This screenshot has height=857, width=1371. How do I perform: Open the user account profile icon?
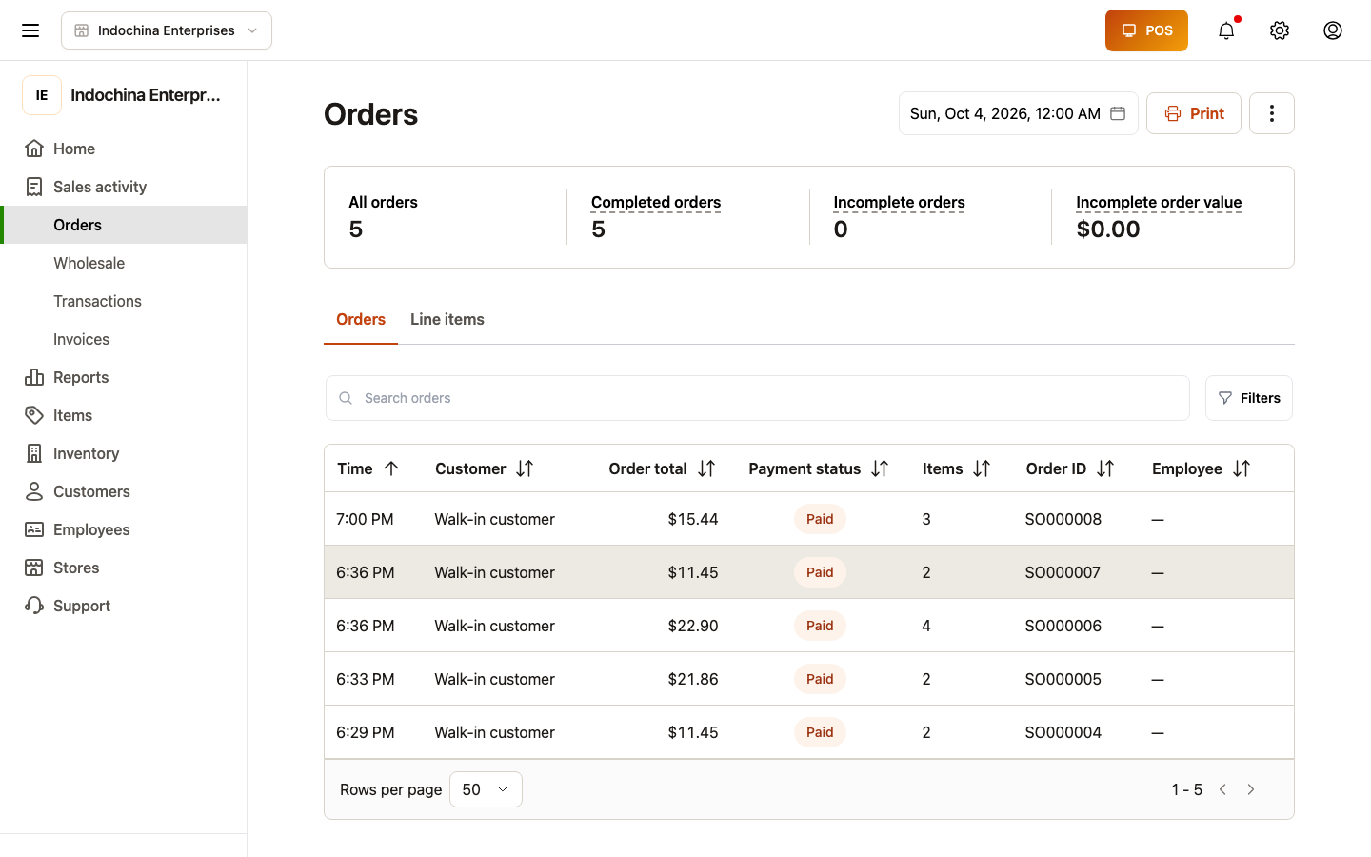(1333, 30)
